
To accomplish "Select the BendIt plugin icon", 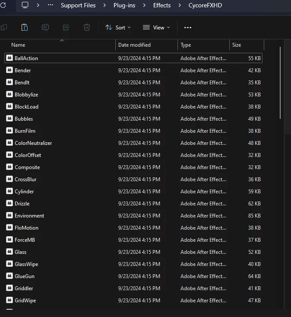I will [x=9, y=82].
